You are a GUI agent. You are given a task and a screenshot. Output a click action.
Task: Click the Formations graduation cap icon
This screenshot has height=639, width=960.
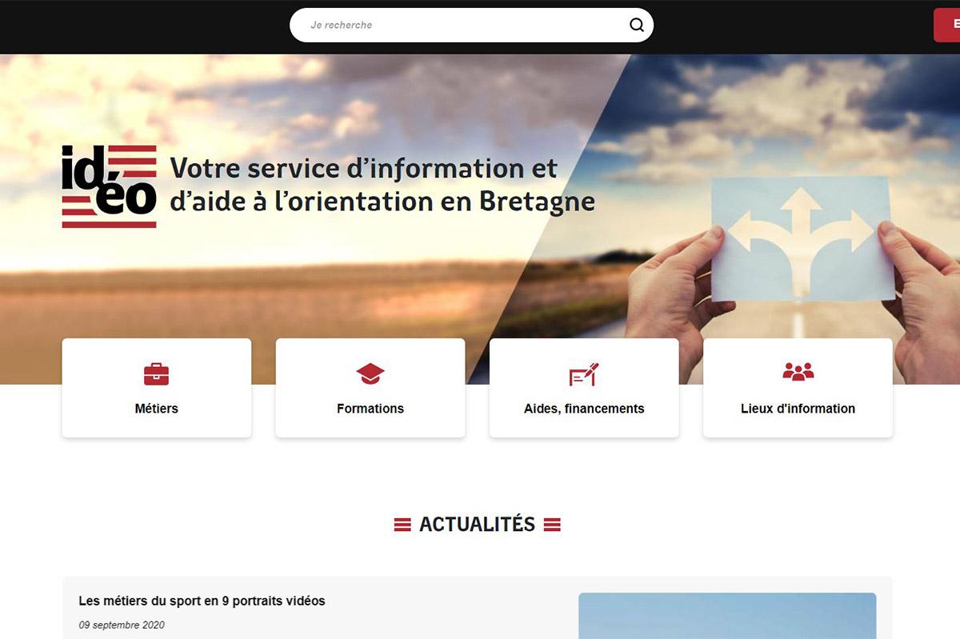point(370,373)
